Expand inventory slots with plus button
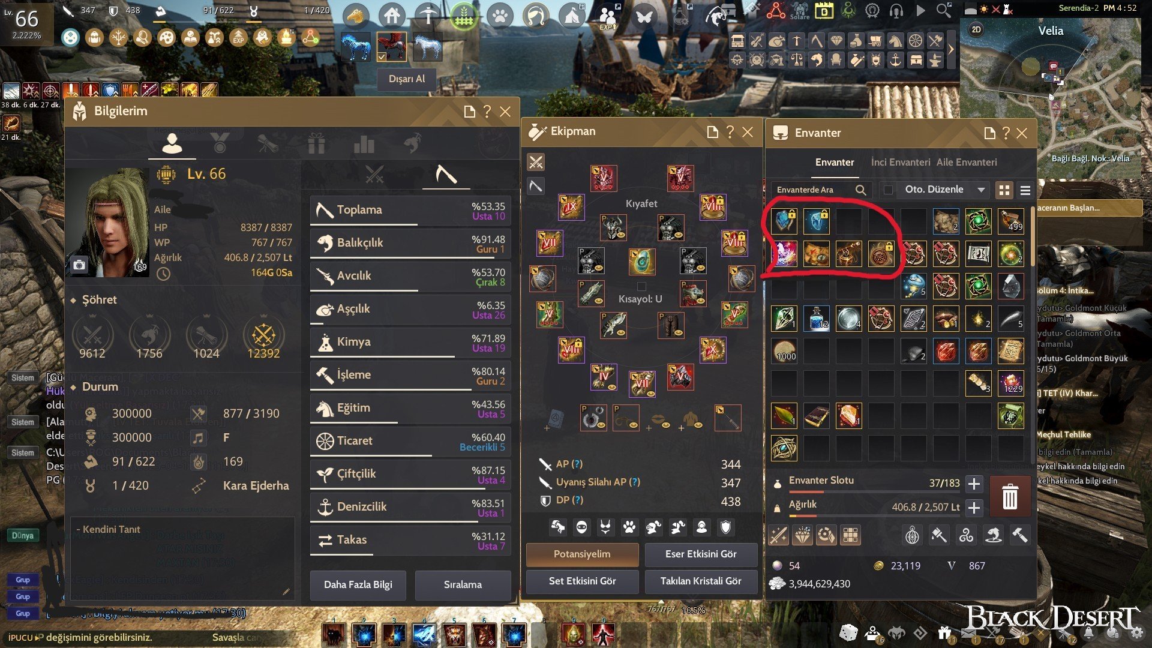Screen dimensions: 1152x648 [974, 484]
